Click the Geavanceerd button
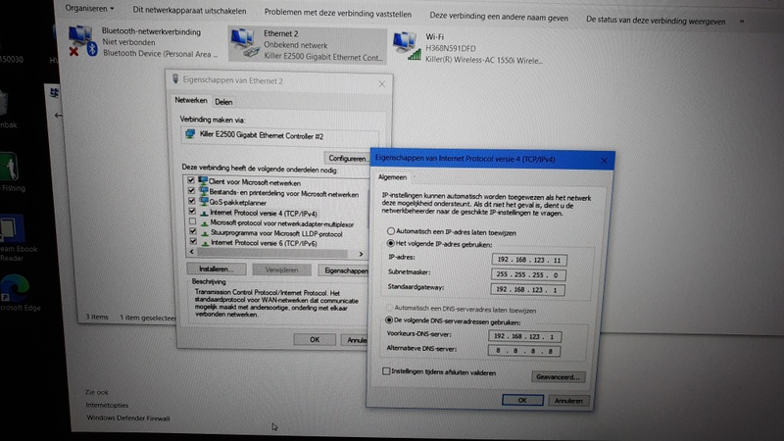Screen dimensions: 784x441 pos(558,377)
